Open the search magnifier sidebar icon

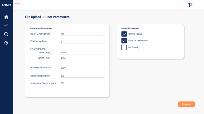(x=6, y=34)
